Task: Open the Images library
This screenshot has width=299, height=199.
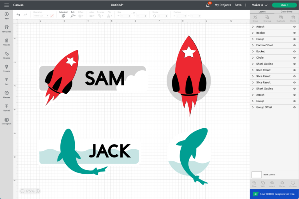Action: tap(7, 68)
